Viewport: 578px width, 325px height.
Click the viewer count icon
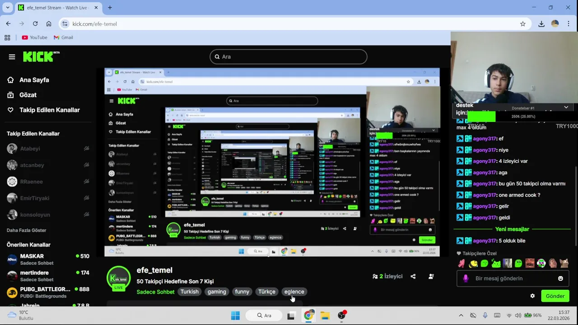coord(375,276)
